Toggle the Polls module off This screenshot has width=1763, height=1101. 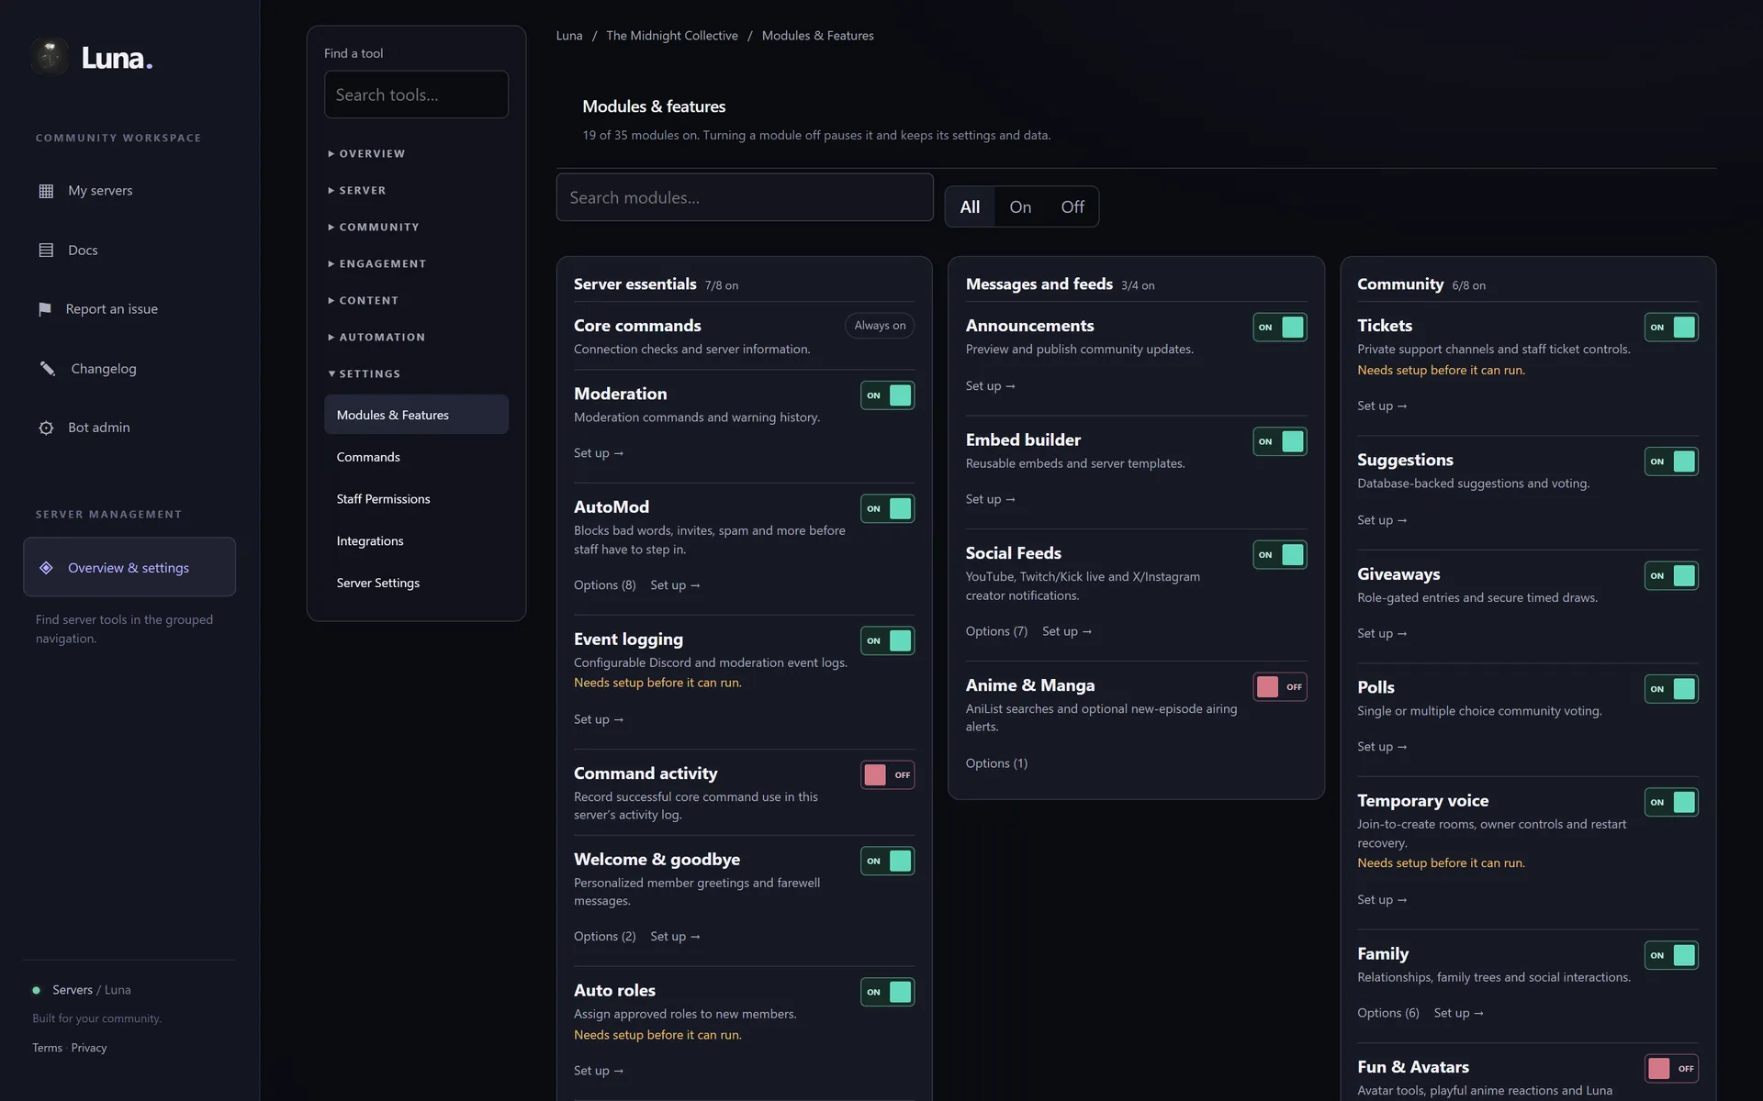[1671, 689]
